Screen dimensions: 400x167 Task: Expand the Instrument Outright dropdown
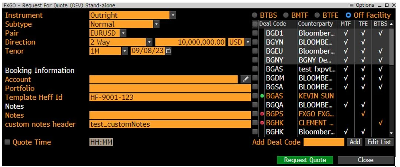pyautogui.click(x=173, y=15)
